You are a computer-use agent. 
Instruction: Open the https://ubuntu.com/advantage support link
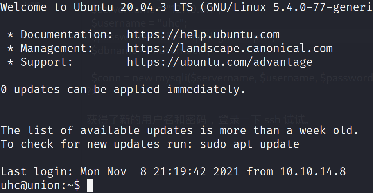220,62
